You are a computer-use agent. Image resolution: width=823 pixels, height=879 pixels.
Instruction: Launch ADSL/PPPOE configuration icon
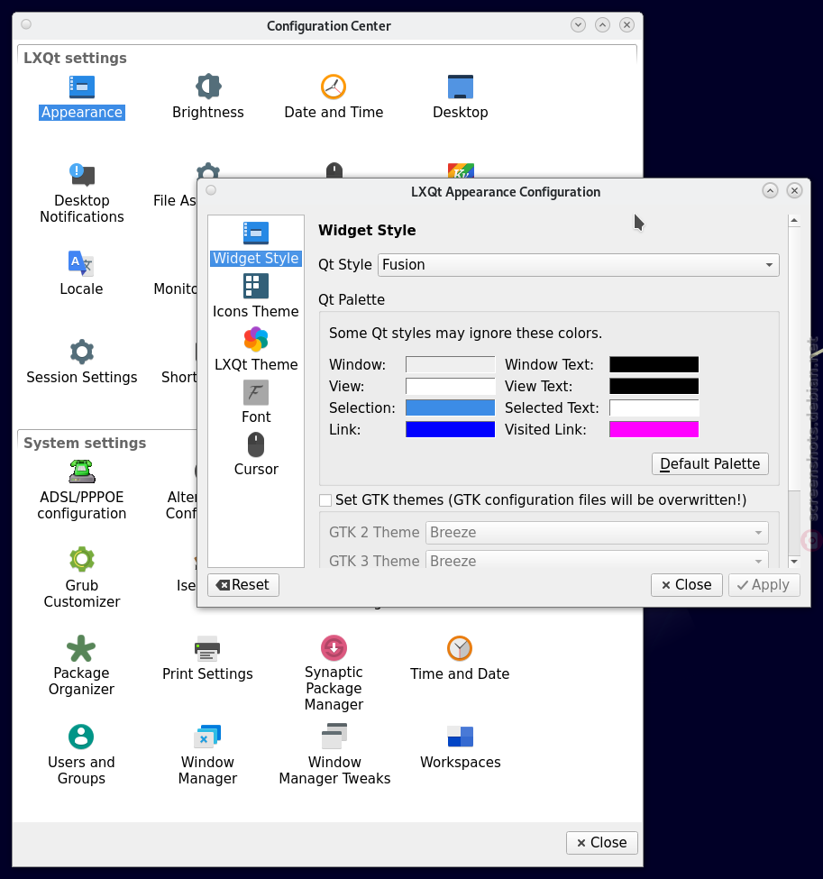click(82, 472)
